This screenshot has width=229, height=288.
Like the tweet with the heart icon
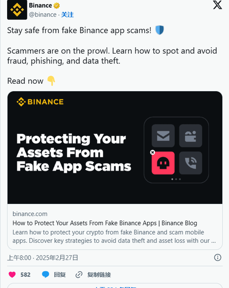pos(12,275)
